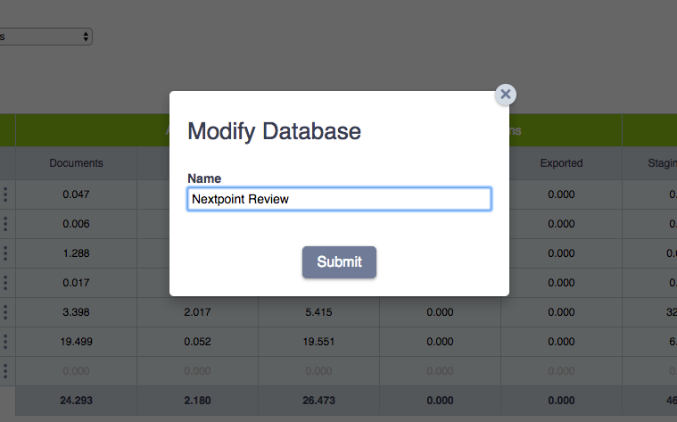
Task: Open row menu for 1.288 documents row
Action: [x=5, y=253]
